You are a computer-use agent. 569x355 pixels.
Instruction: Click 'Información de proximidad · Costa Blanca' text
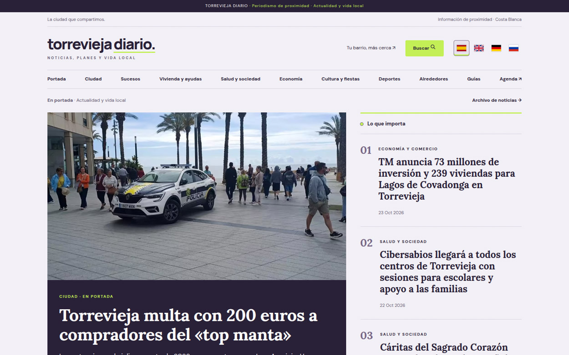(480, 20)
